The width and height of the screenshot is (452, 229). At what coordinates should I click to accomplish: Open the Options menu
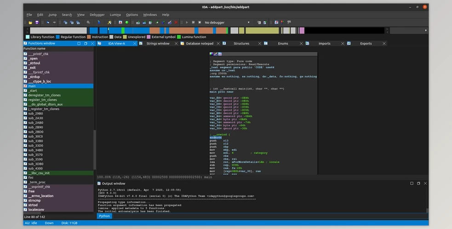[132, 15]
